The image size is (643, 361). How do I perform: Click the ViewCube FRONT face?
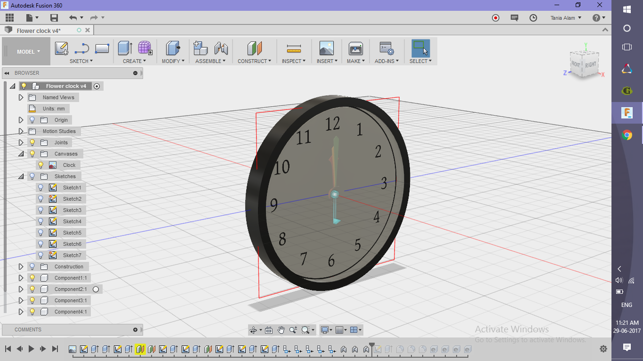[576, 64]
